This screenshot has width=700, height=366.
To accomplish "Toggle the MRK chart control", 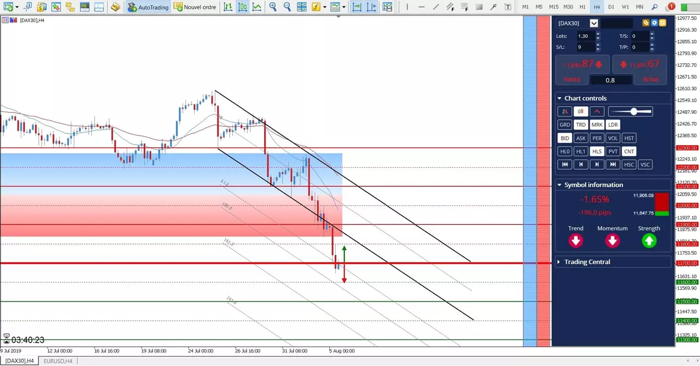I will pos(597,125).
